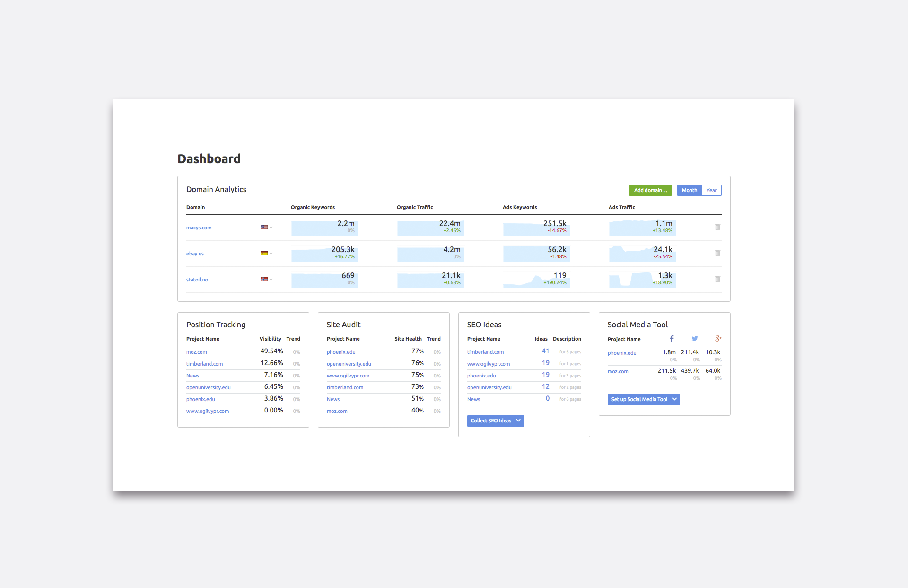This screenshot has width=908, height=588.
Task: Click the Add domain button
Action: 650,190
